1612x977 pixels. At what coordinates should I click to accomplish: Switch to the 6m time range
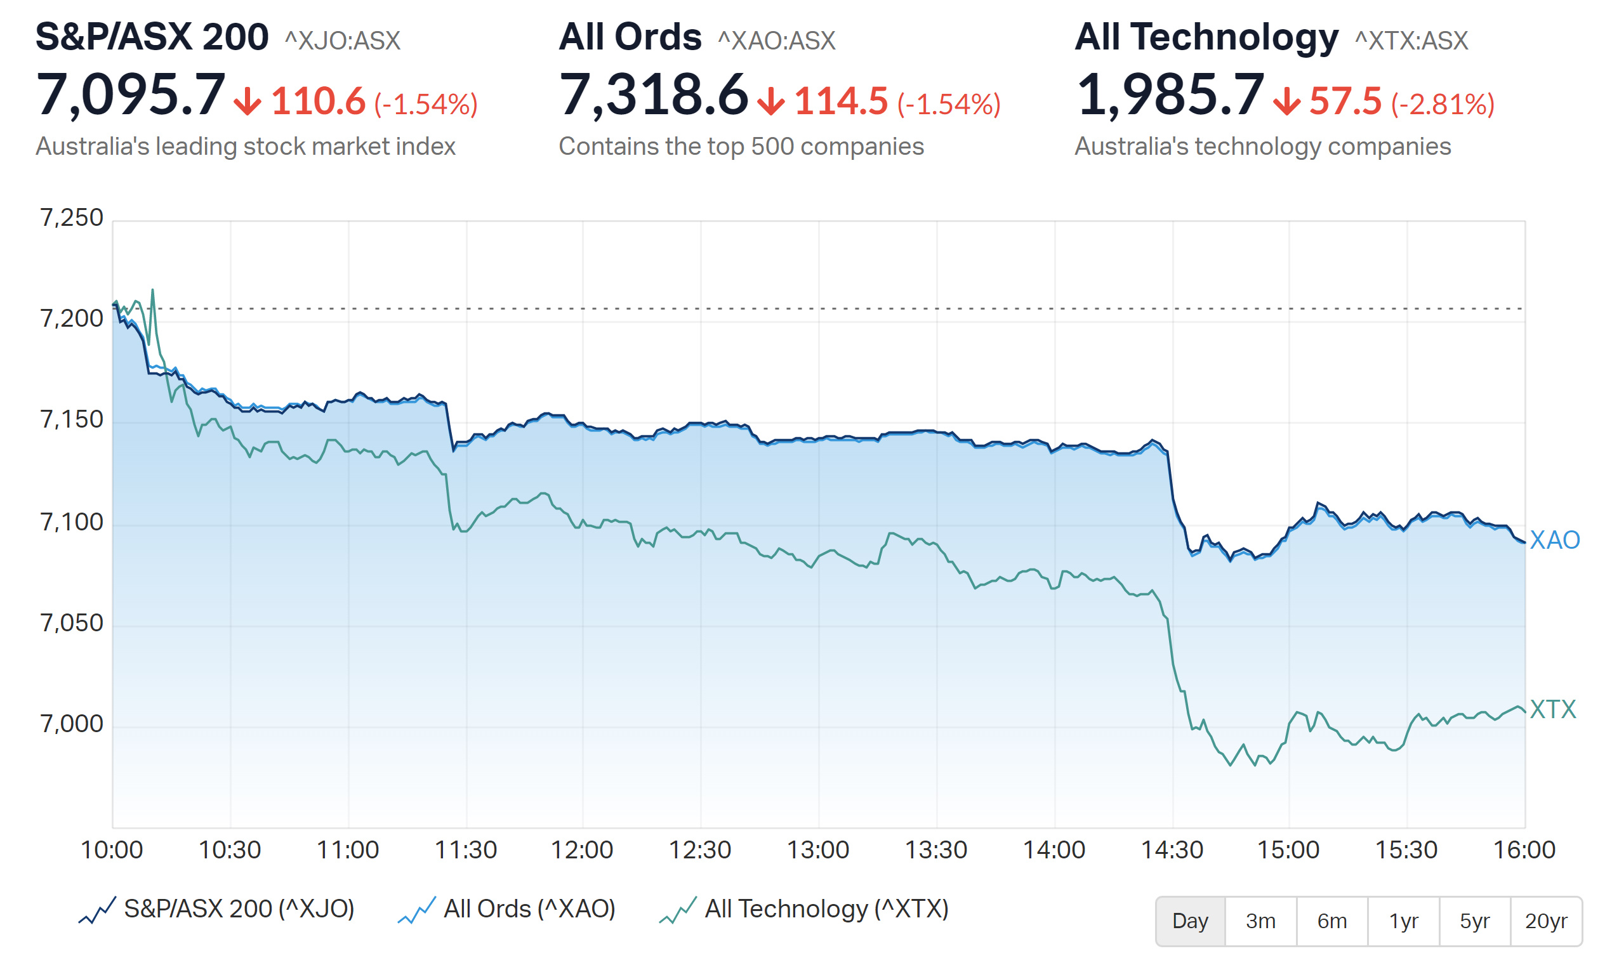(1332, 921)
